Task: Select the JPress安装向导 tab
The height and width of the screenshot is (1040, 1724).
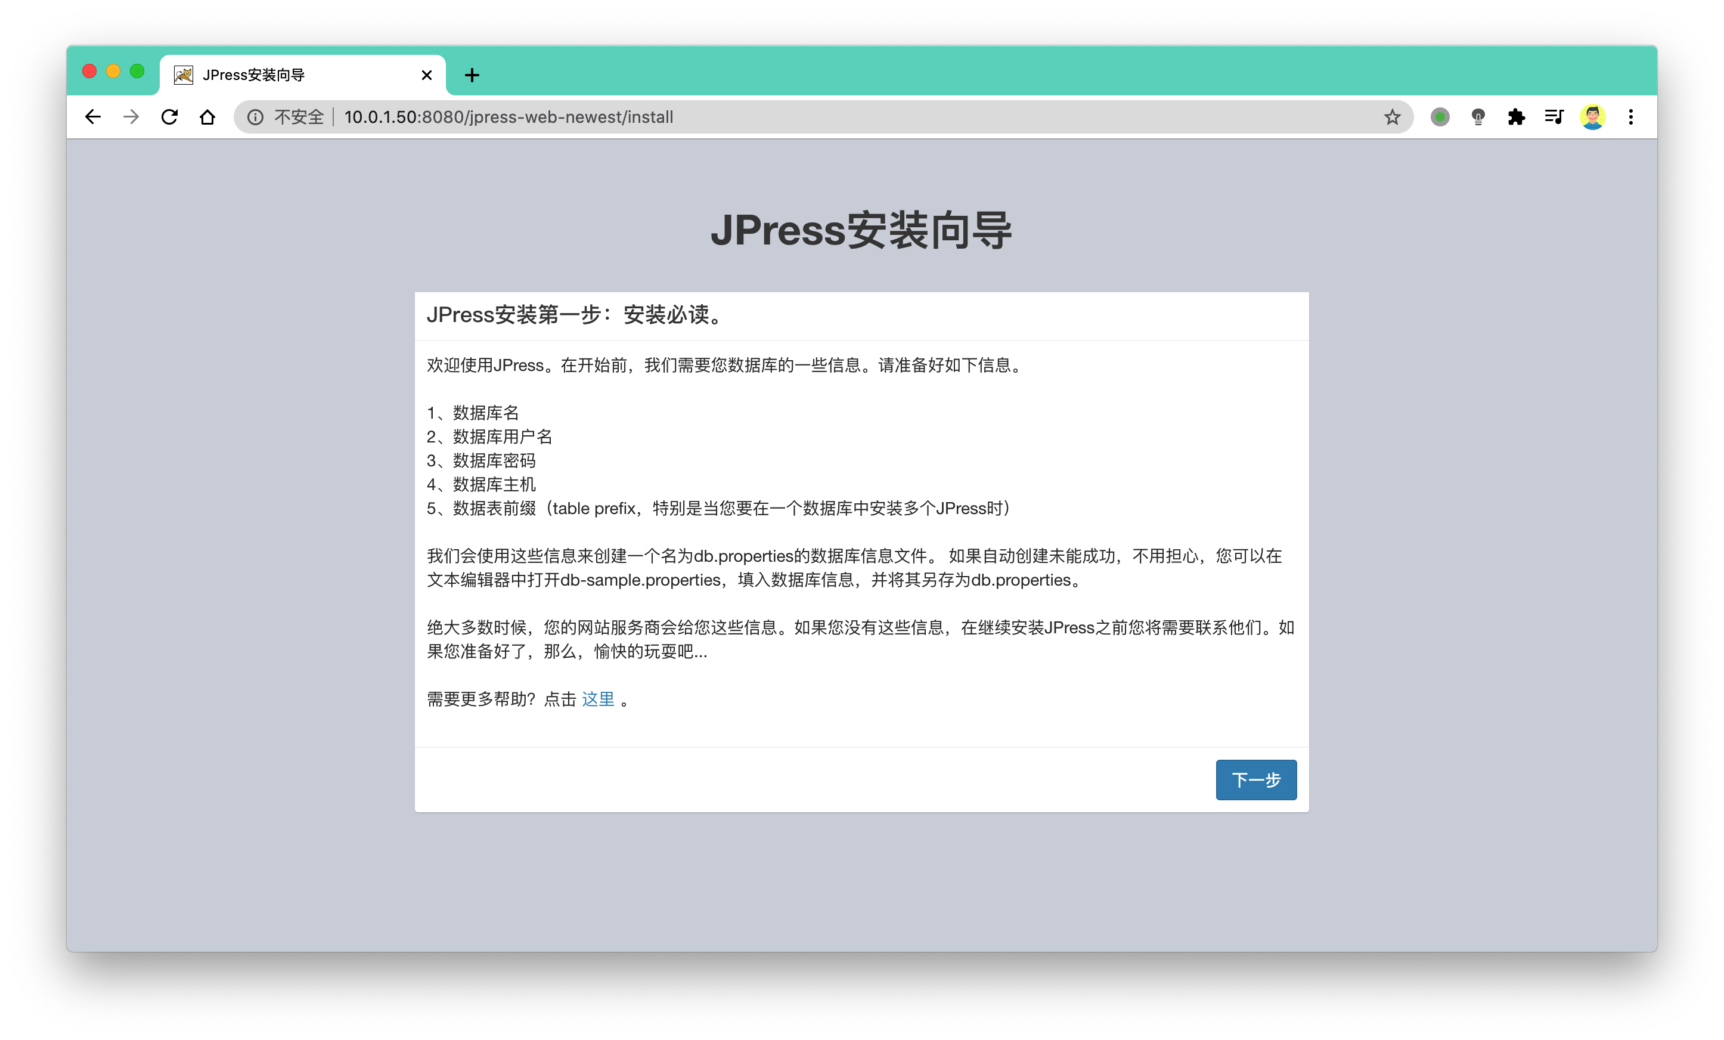Action: (302, 75)
